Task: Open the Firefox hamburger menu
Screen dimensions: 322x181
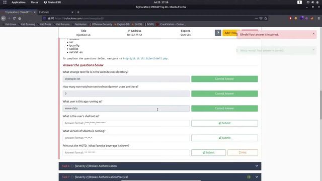Action: [x=318, y=18]
